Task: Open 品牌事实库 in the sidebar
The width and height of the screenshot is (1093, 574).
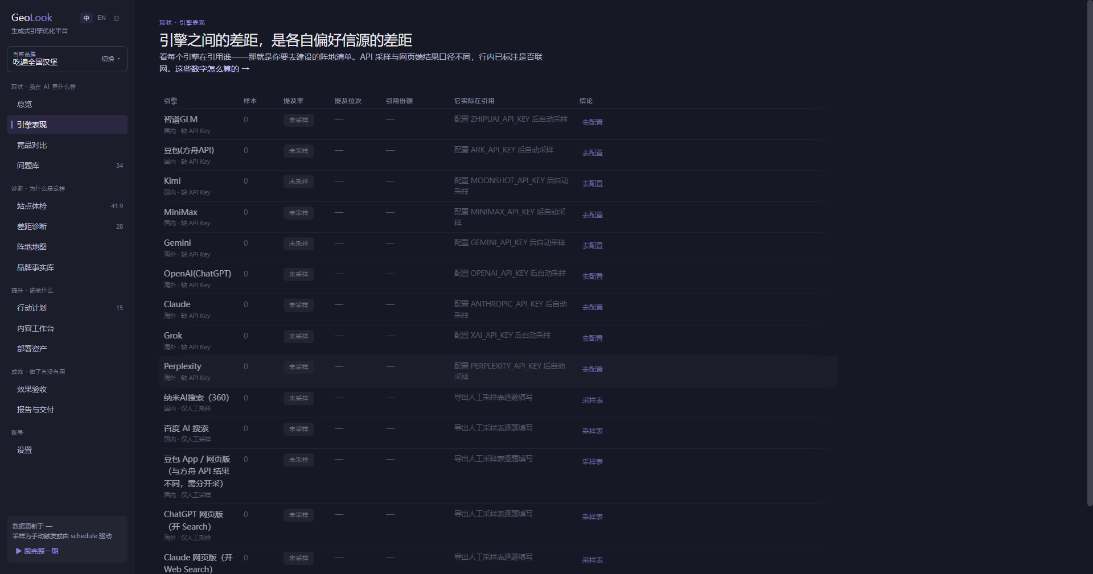Action: point(67,267)
